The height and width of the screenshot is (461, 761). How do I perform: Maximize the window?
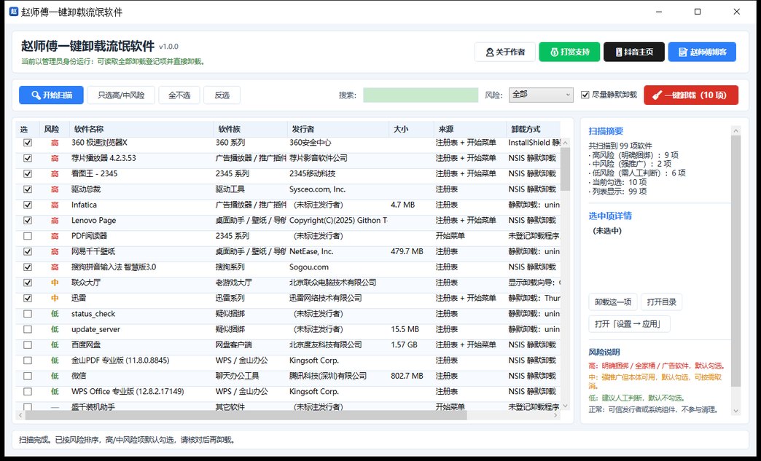coord(698,12)
